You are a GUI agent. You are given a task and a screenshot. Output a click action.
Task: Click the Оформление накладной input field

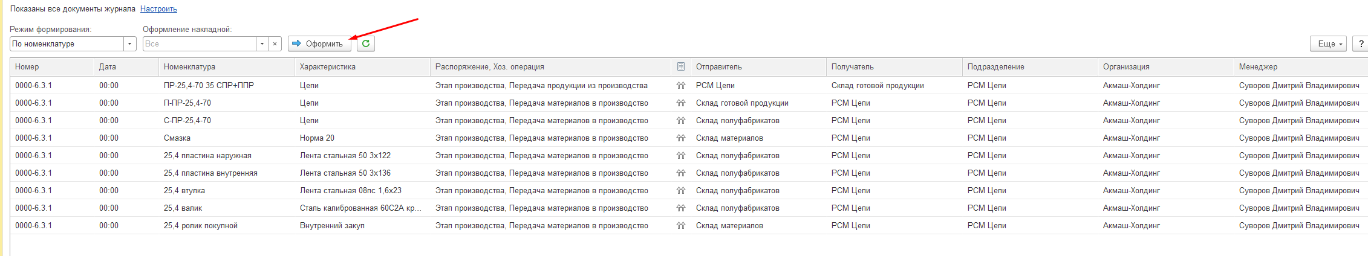[200, 43]
